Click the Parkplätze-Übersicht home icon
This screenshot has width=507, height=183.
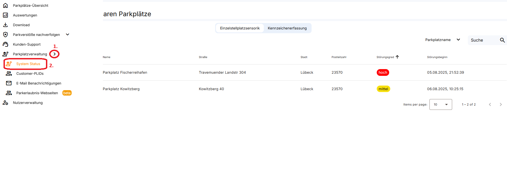coord(5,5)
